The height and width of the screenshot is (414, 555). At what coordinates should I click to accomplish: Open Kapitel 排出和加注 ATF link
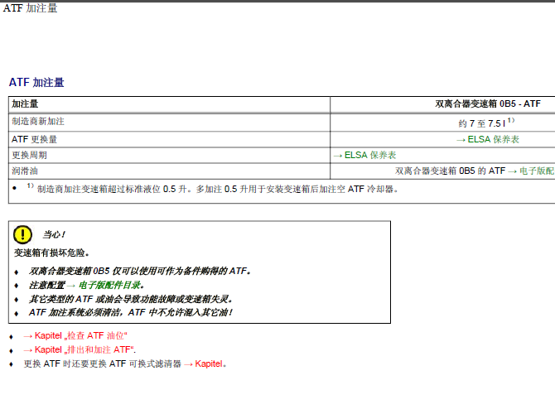pyautogui.click(x=80, y=349)
